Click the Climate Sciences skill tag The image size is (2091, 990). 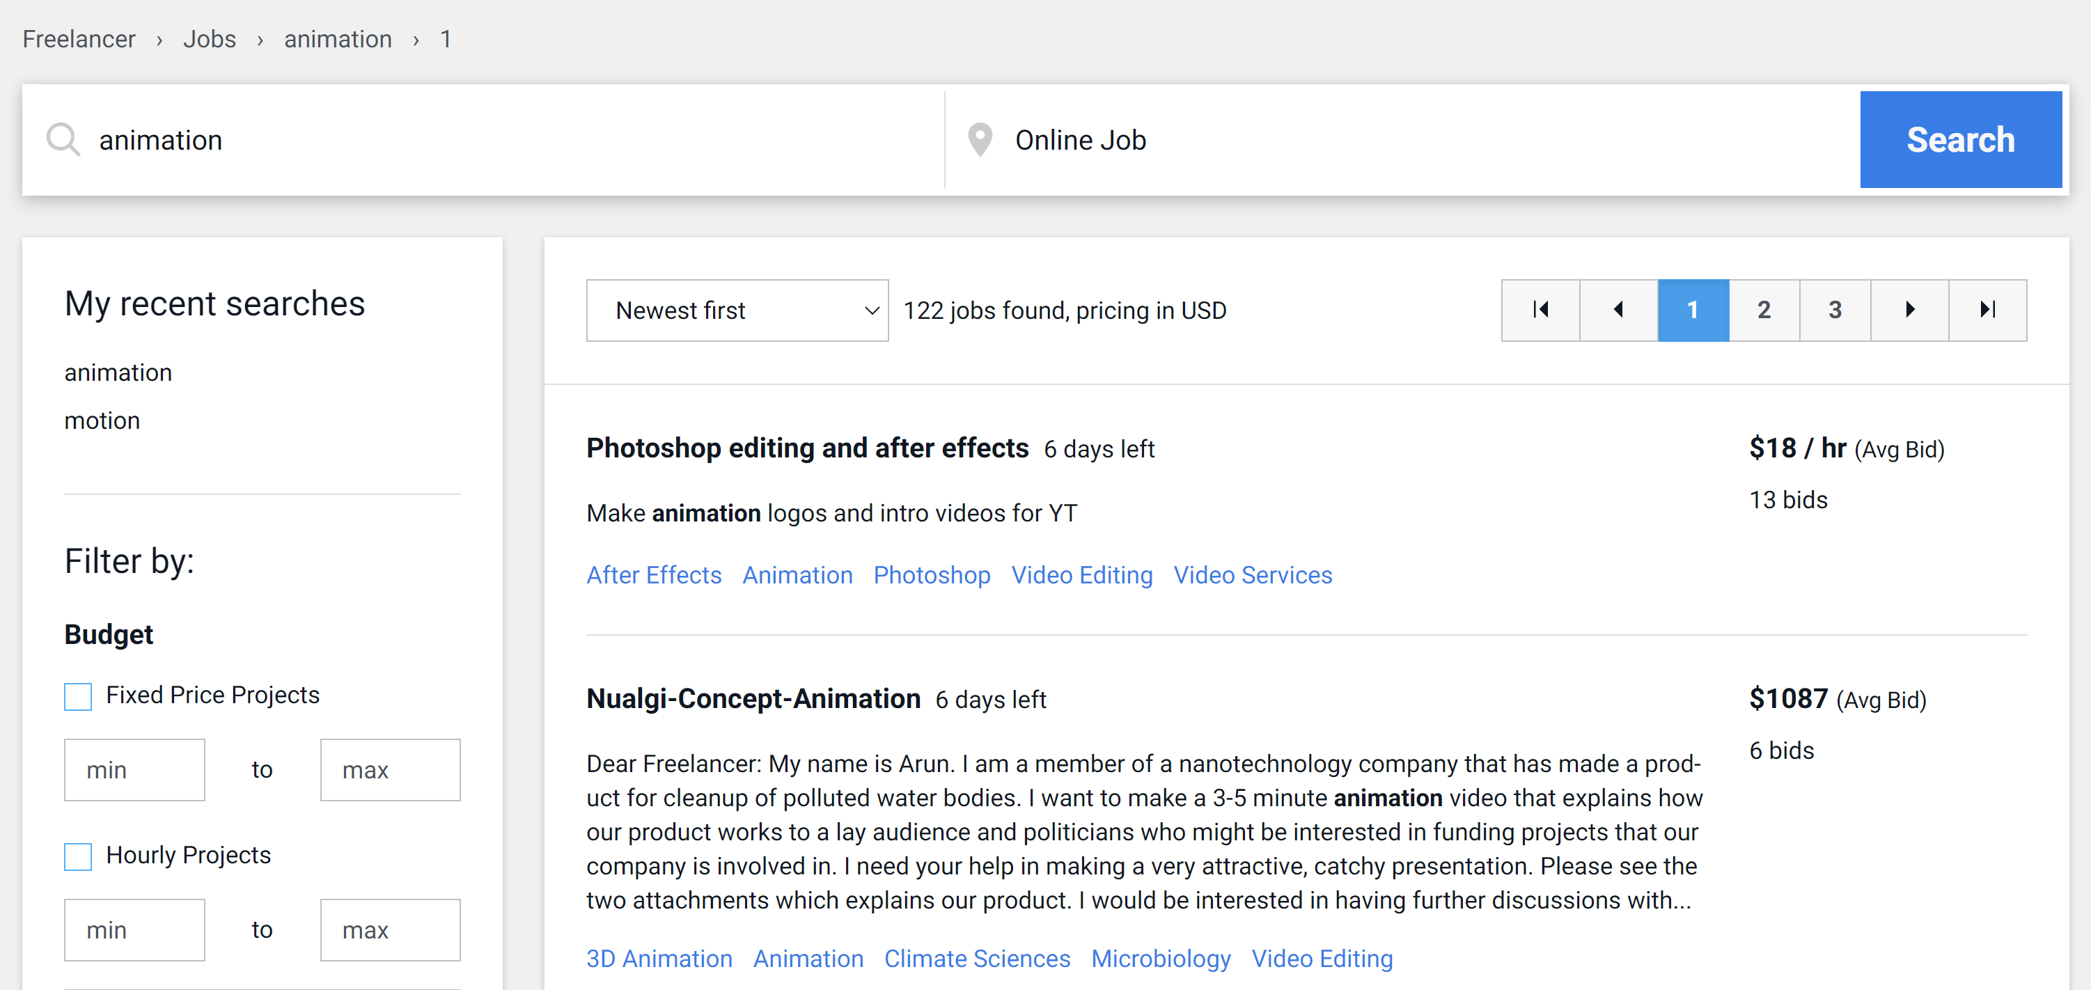976,959
